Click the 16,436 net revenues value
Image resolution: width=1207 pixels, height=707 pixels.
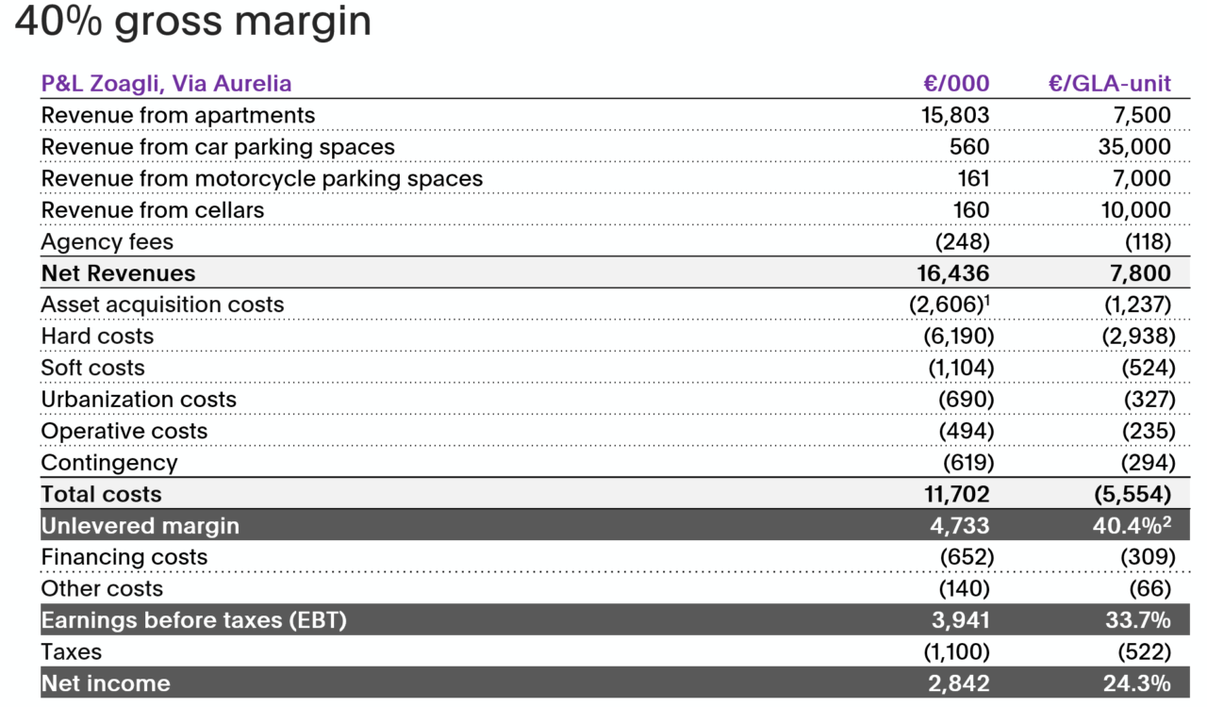(x=953, y=273)
